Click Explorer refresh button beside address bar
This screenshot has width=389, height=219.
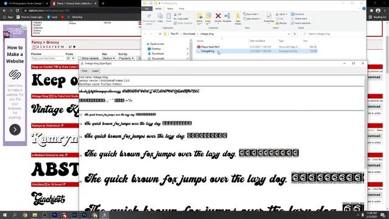295,34
